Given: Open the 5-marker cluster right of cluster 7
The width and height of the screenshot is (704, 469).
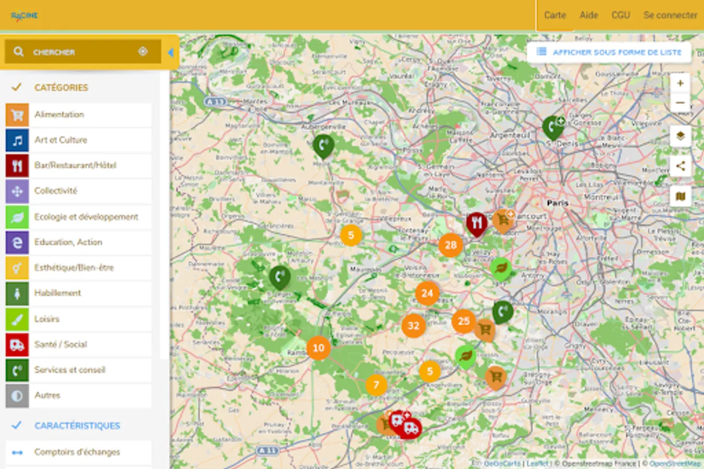Looking at the screenshot, I should coord(430,372).
